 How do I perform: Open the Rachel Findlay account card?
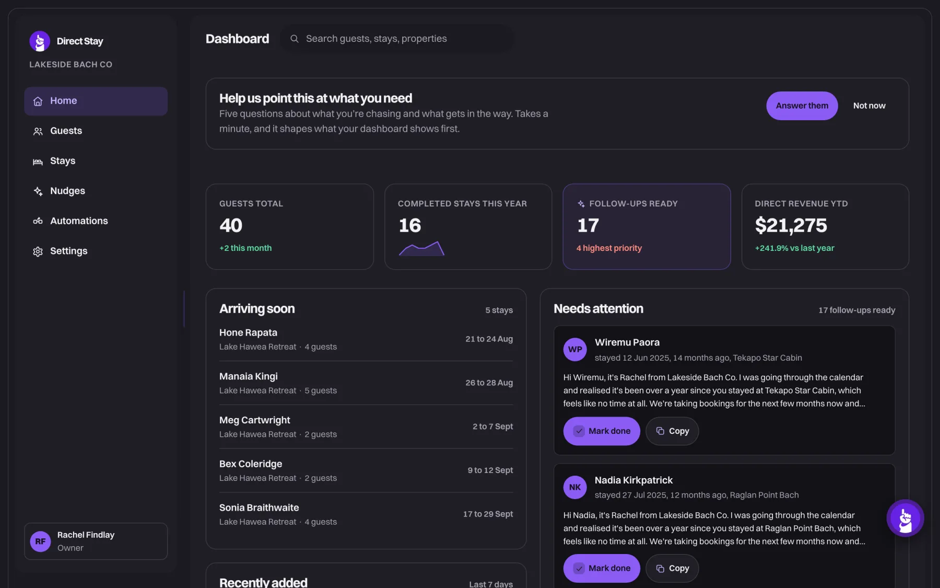pos(96,541)
